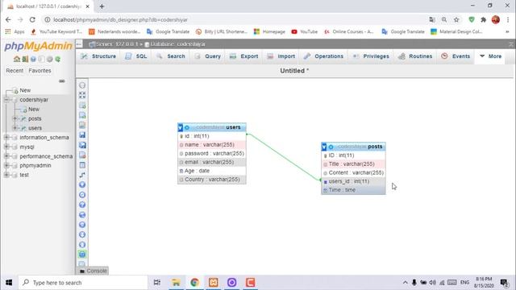Expand the users table tree node
This screenshot has height=290, width=516.
[15, 128]
